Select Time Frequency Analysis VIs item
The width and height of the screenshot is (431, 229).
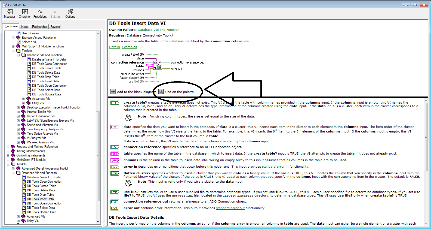[x=45, y=129]
